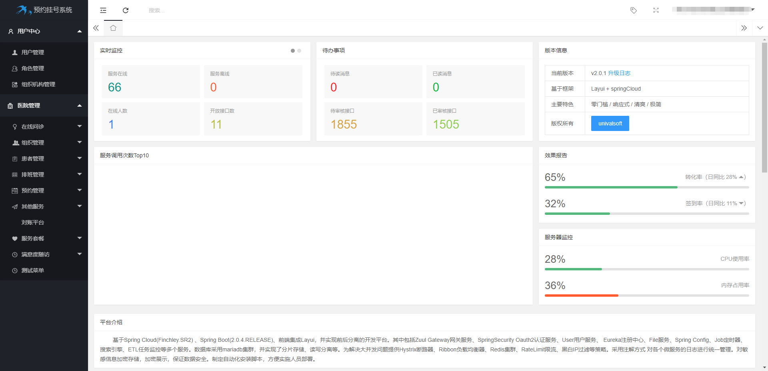Expand the 服务套餐 submenu

[44, 238]
